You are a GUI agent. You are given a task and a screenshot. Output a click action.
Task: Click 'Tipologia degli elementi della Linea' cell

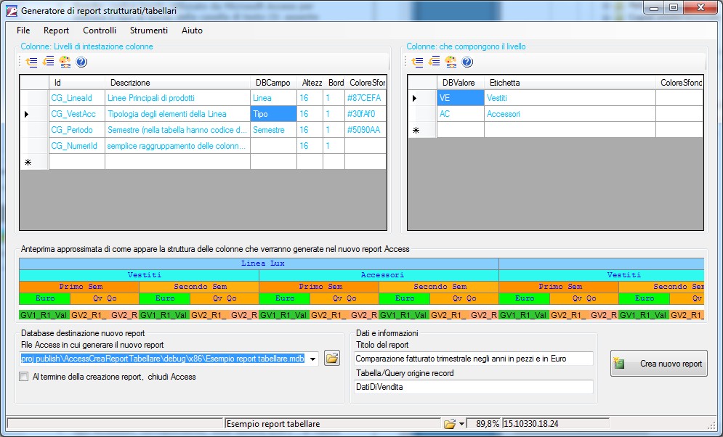coord(177,114)
